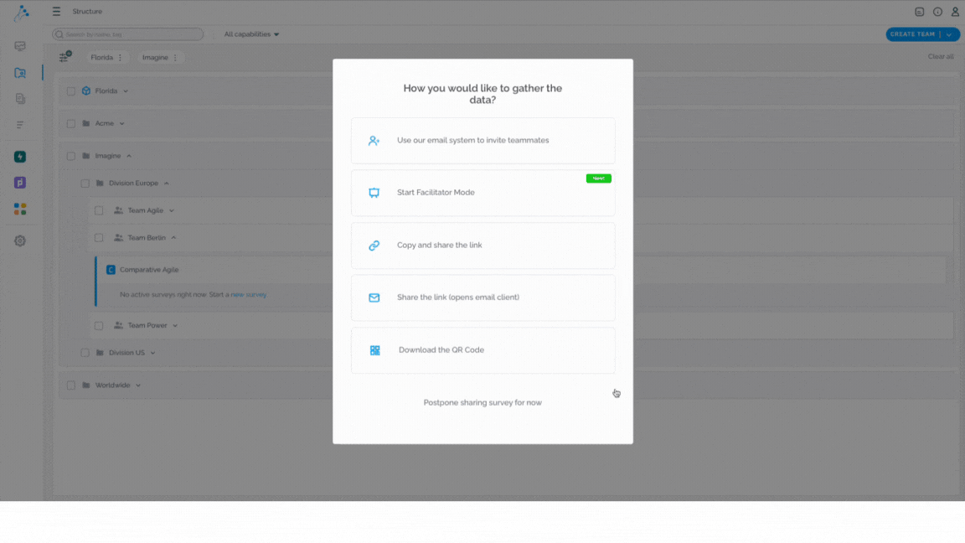965x543 pixels.
Task: Tick the Team Agile checkbox
Action: pyautogui.click(x=99, y=210)
